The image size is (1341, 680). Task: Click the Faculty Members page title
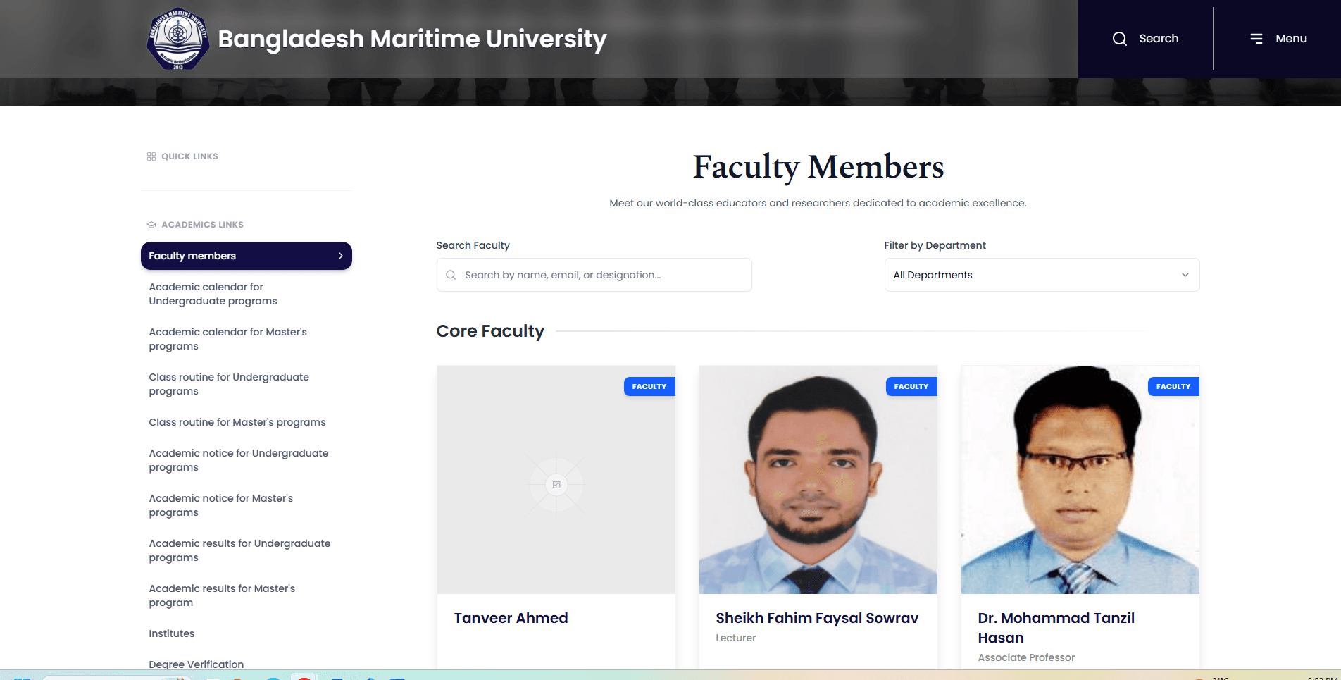pos(818,167)
